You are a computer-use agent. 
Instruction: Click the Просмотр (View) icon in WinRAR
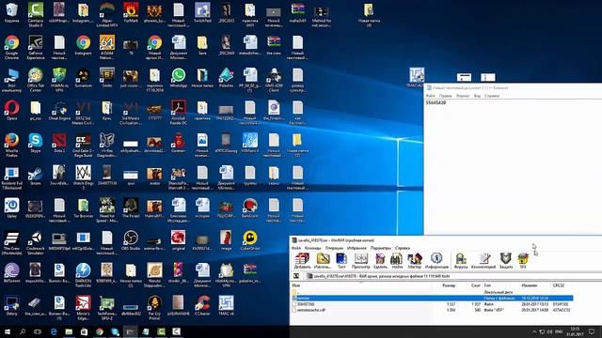coord(361,261)
